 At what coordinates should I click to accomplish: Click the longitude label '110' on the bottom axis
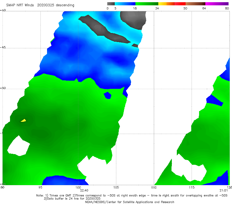[154, 187]
